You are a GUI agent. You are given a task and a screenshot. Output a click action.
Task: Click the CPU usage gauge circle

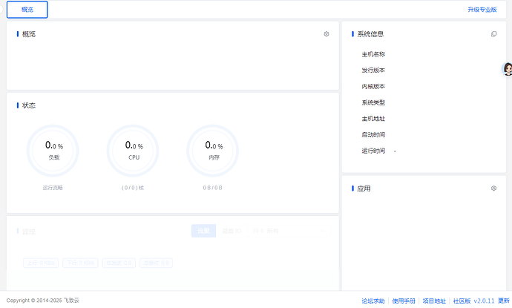134,151
